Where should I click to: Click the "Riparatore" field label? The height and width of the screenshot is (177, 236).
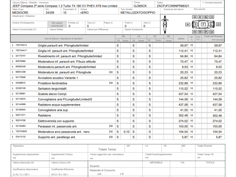(18, 146)
